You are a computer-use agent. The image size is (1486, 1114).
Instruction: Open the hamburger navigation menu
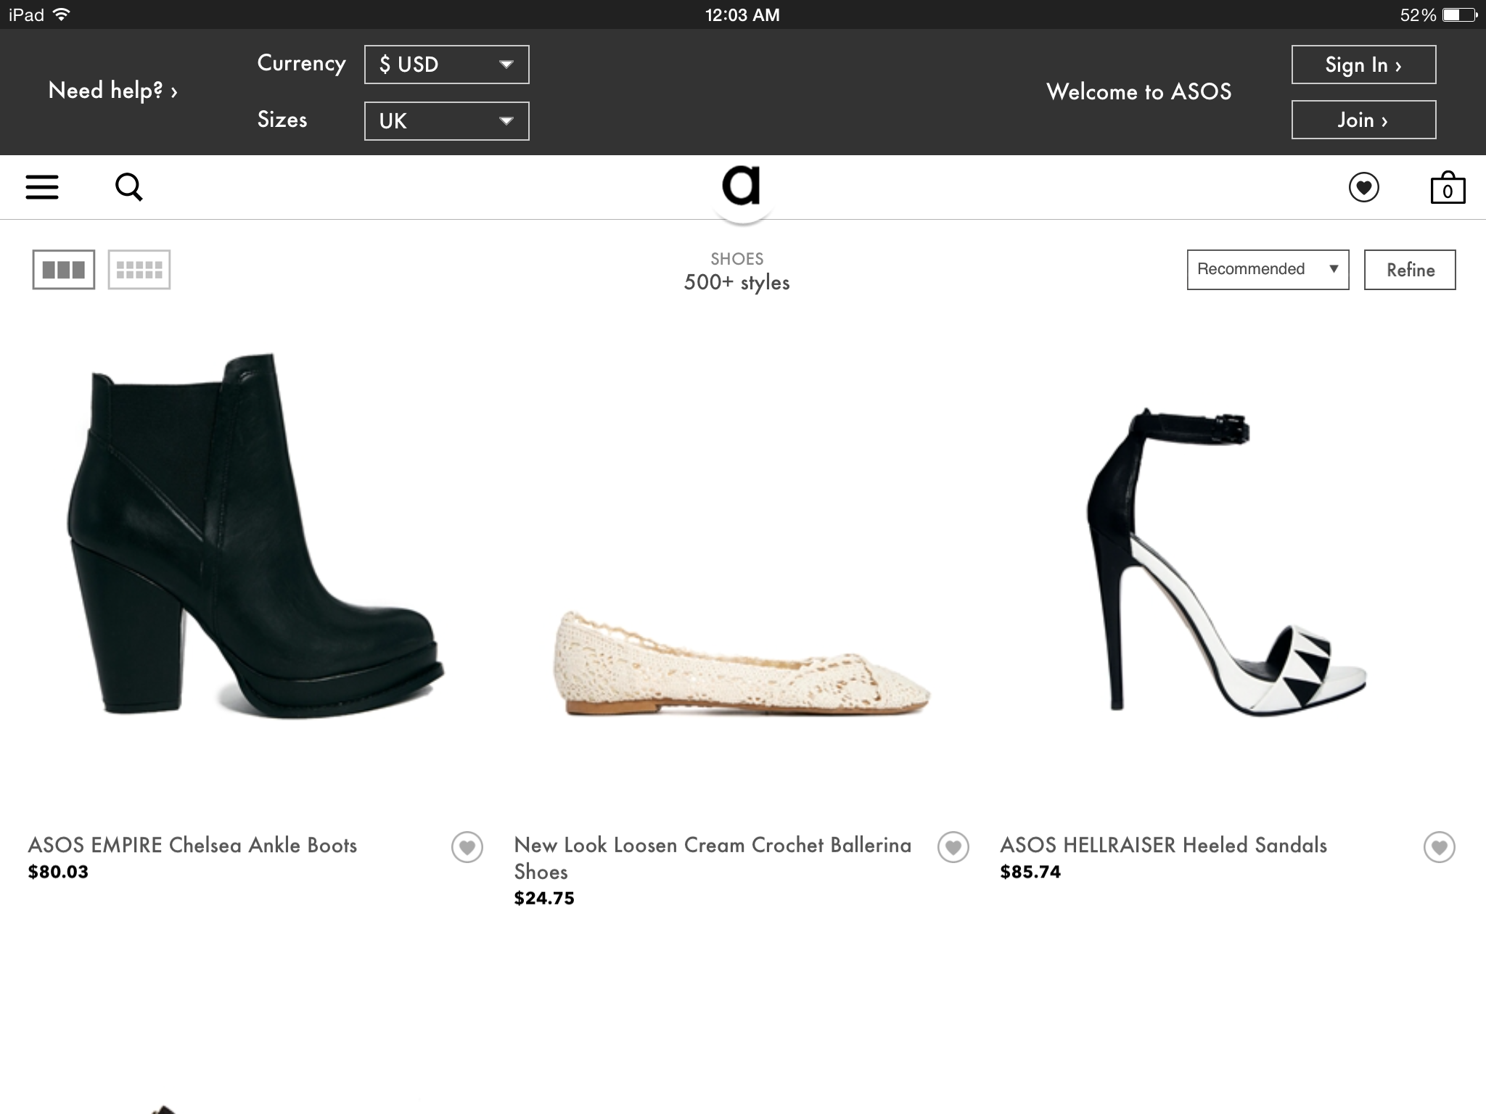tap(42, 187)
